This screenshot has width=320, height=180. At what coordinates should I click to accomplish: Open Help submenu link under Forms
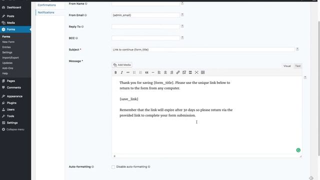click(5, 73)
